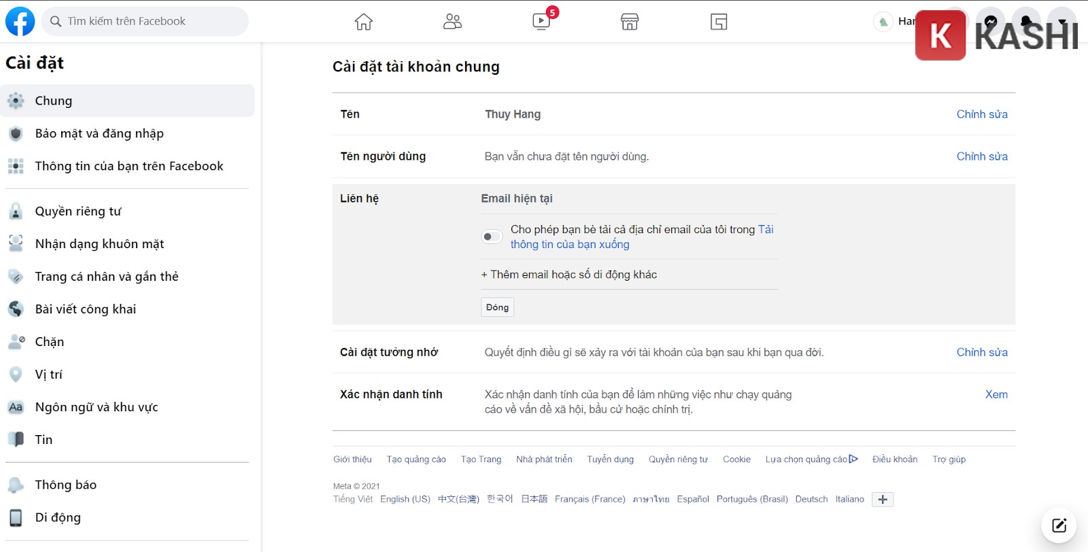Click the phone icon beside Di động
Screen dimensions: 1088x552
point(16,517)
